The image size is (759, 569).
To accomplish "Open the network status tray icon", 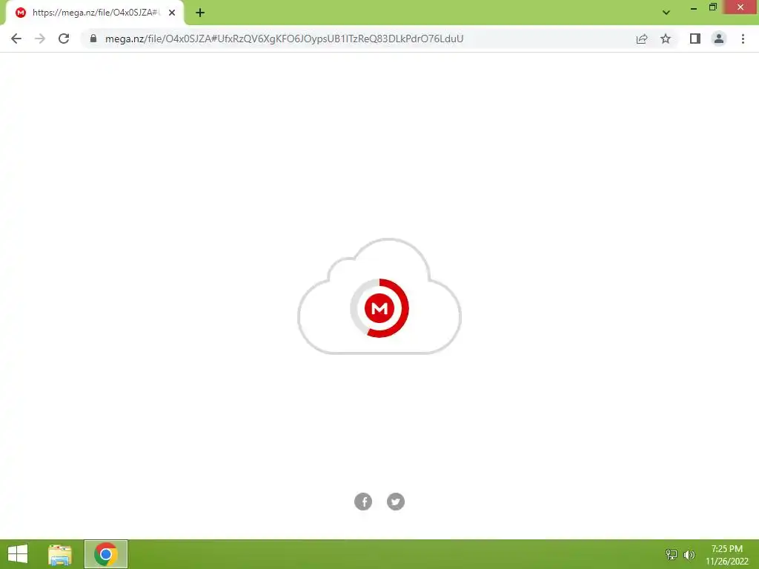I will 672,554.
